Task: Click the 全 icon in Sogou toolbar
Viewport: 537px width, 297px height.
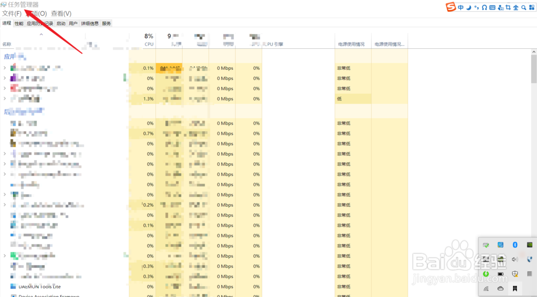Action: pos(516,7)
